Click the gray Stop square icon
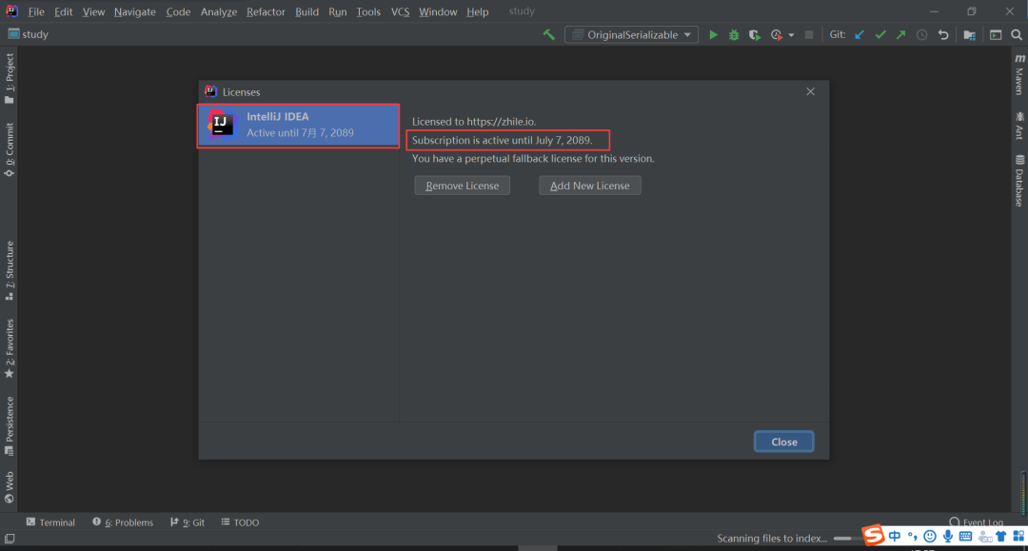 click(x=809, y=34)
